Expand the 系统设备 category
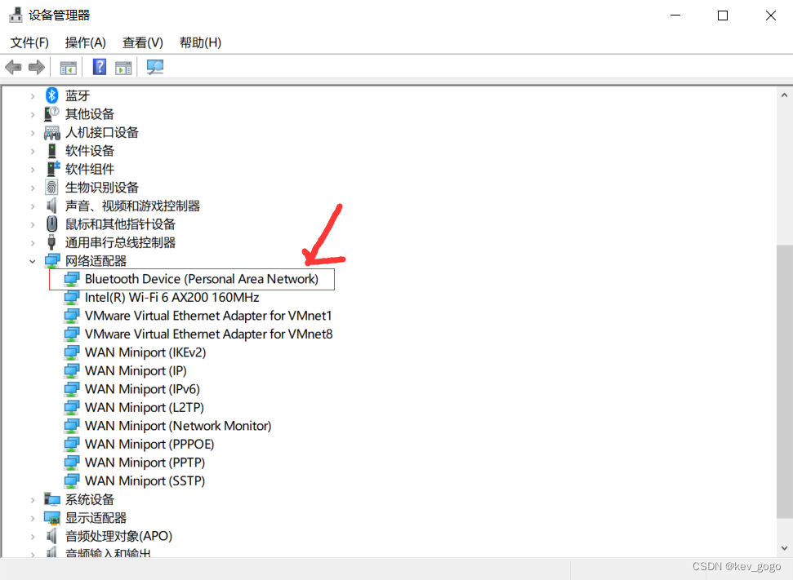793x580 pixels. 33,500
